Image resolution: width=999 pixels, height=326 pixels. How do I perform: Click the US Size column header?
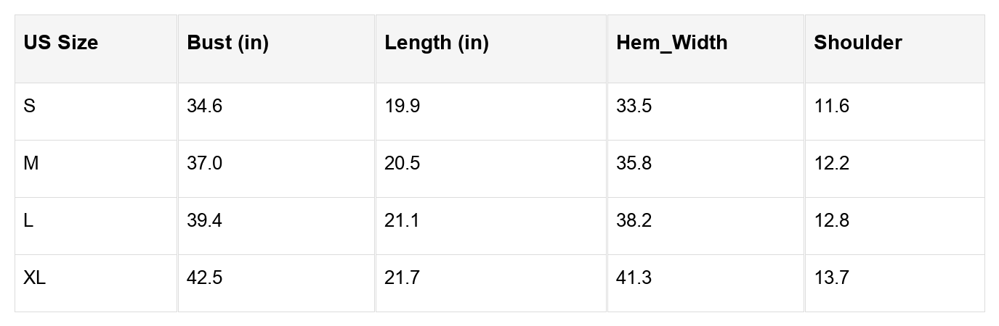click(61, 43)
